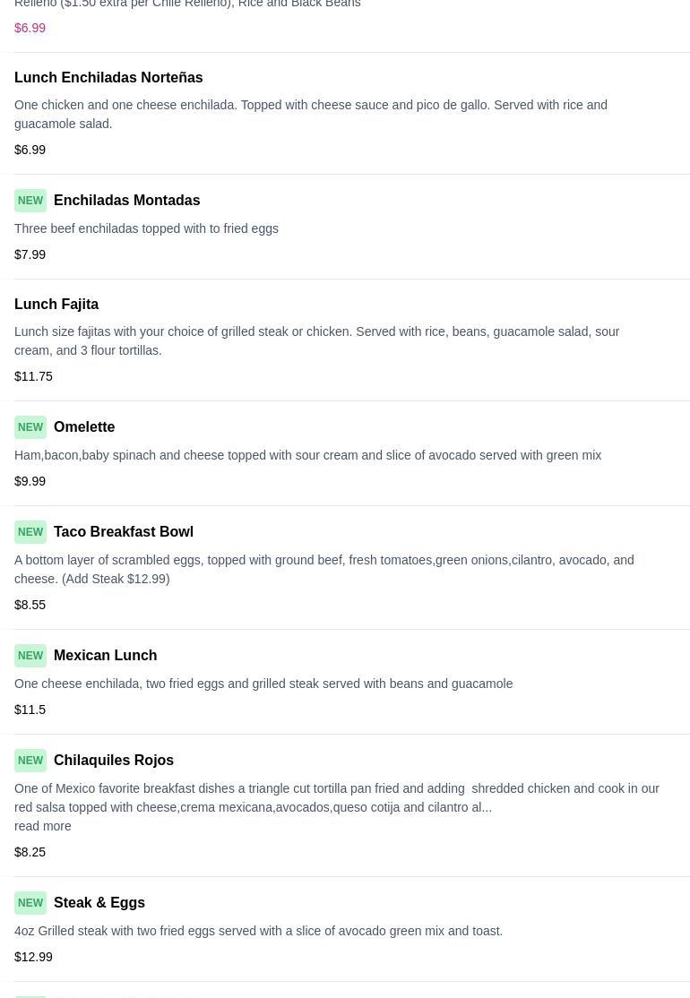Select the Steak & Eggs menu item
The image size is (690, 998).
point(99,903)
